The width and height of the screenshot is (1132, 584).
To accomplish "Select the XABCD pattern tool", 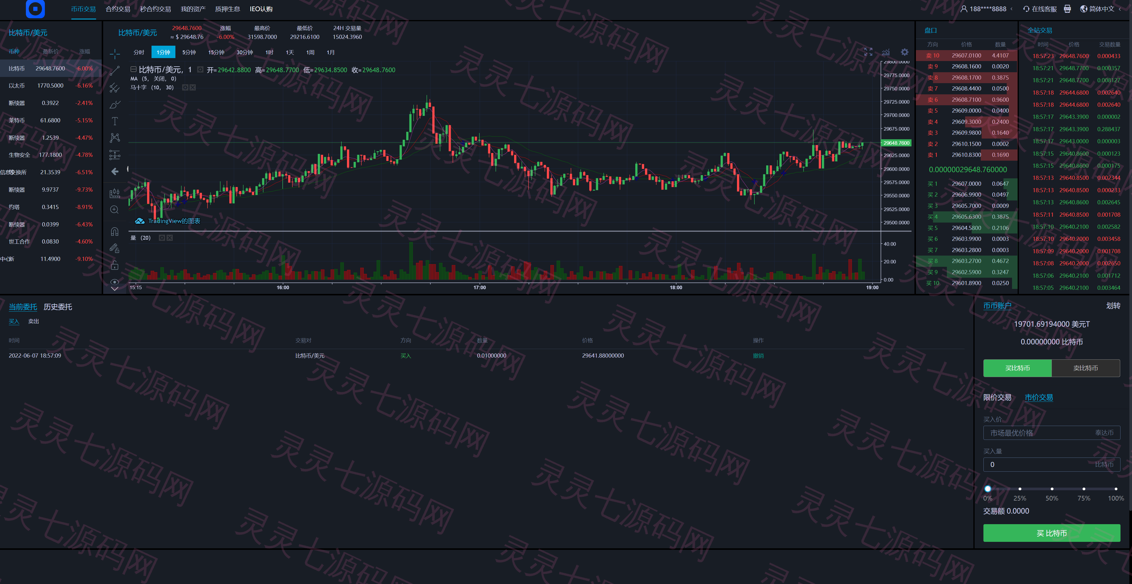I will 115,138.
